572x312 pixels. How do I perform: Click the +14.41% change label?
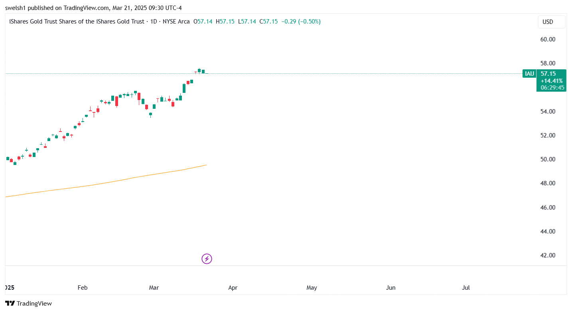[552, 80]
